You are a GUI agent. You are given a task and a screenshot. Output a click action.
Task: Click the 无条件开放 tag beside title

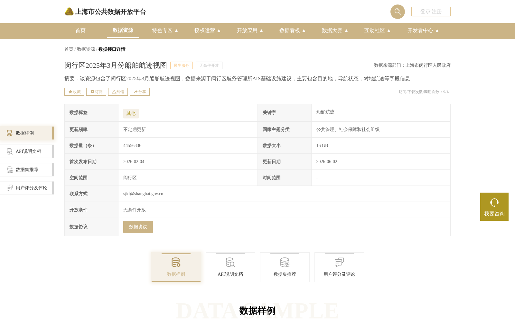click(x=209, y=65)
